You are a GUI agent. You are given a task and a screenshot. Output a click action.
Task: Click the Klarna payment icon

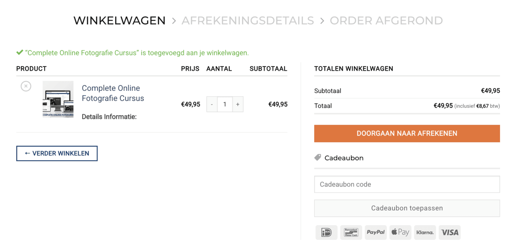(x=425, y=232)
